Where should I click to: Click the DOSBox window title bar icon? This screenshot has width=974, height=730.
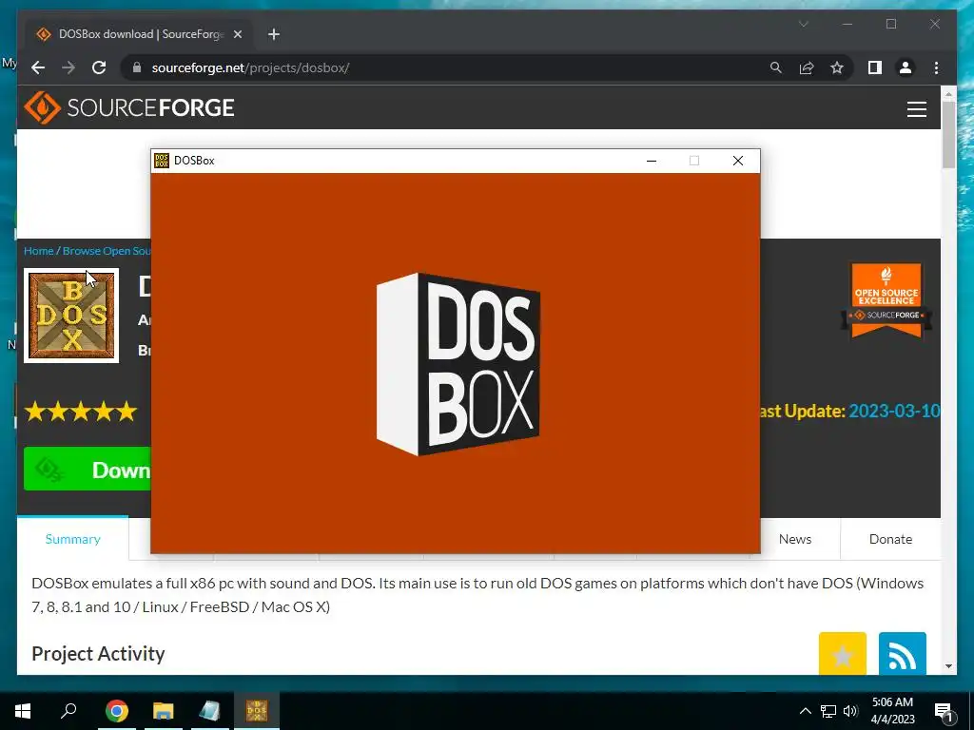click(162, 161)
